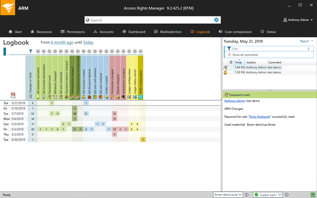Click the AD Account deleted red-cross icon
The width and height of the screenshot is (317, 198).
click(x=89, y=97)
